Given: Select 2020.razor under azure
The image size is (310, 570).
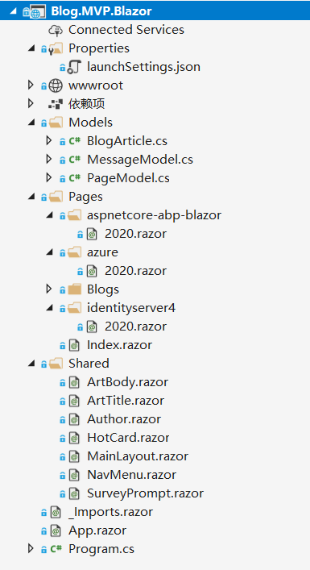Looking at the screenshot, I should (x=136, y=271).
